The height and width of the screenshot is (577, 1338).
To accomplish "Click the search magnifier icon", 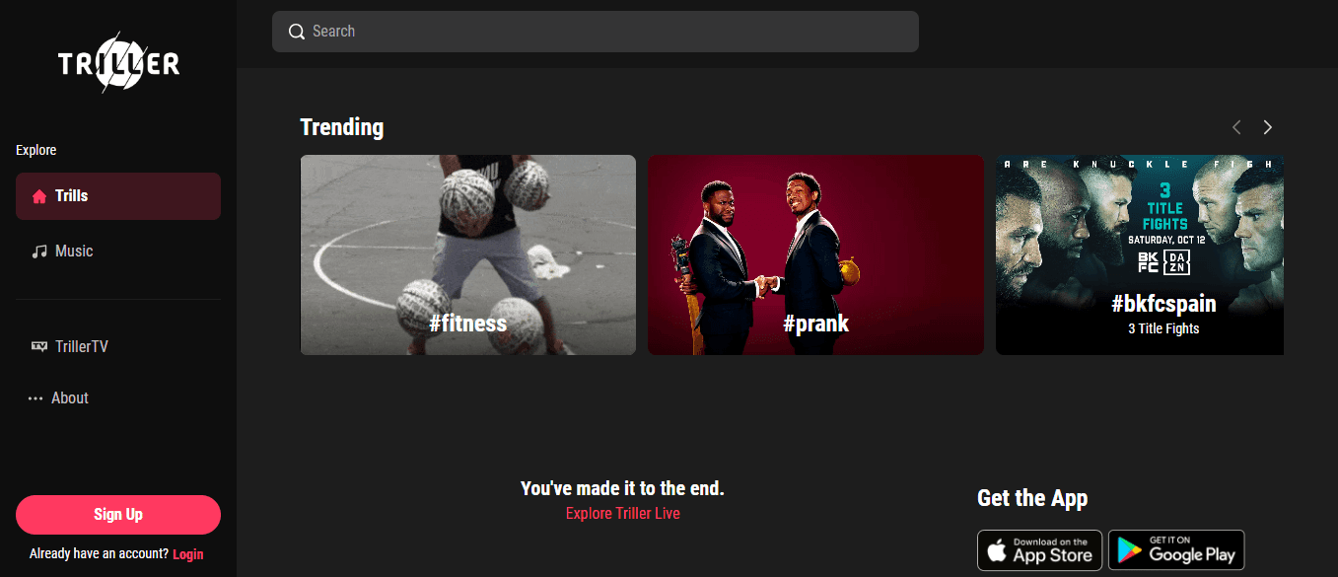I will pyautogui.click(x=296, y=32).
